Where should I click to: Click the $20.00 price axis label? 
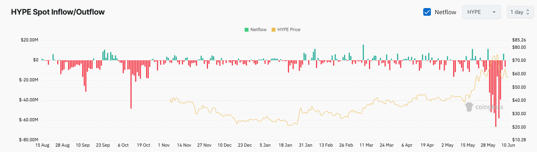click(x=519, y=127)
